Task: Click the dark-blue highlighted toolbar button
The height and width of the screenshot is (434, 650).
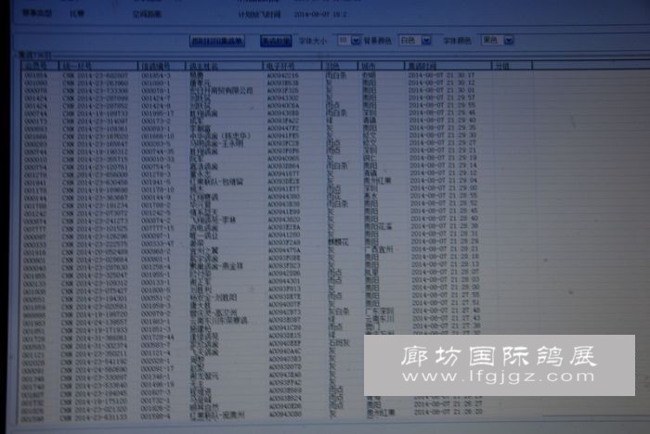Action: (x=276, y=41)
